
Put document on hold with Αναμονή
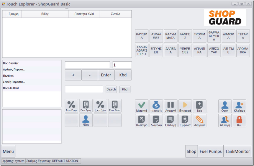pos(171,106)
